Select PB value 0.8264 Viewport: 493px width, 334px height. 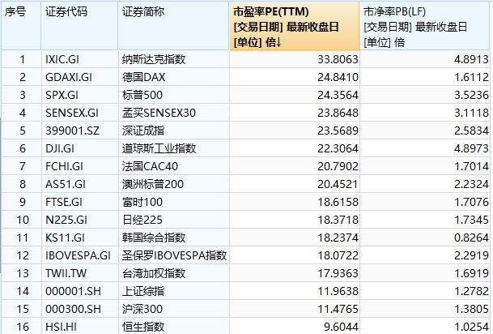tap(424, 238)
